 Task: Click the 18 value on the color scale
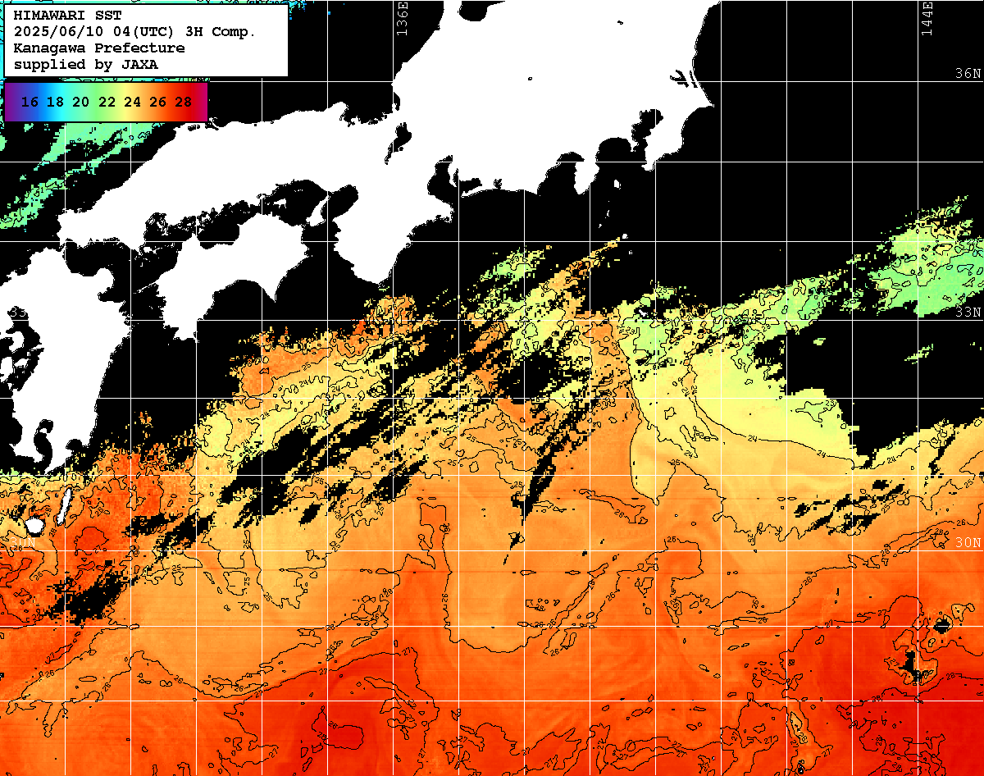55,102
